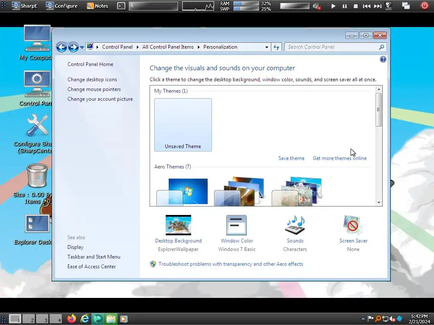Image resolution: width=434 pixels, height=325 pixels.
Task: Adjust the volume slider in top bar
Action: click(x=295, y=6)
